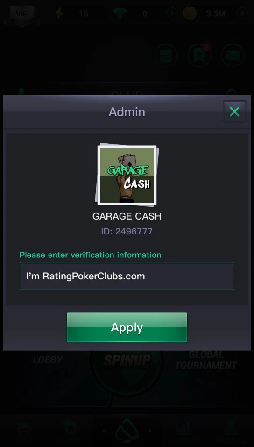Close the Admin dialog with the X

pos(234,112)
